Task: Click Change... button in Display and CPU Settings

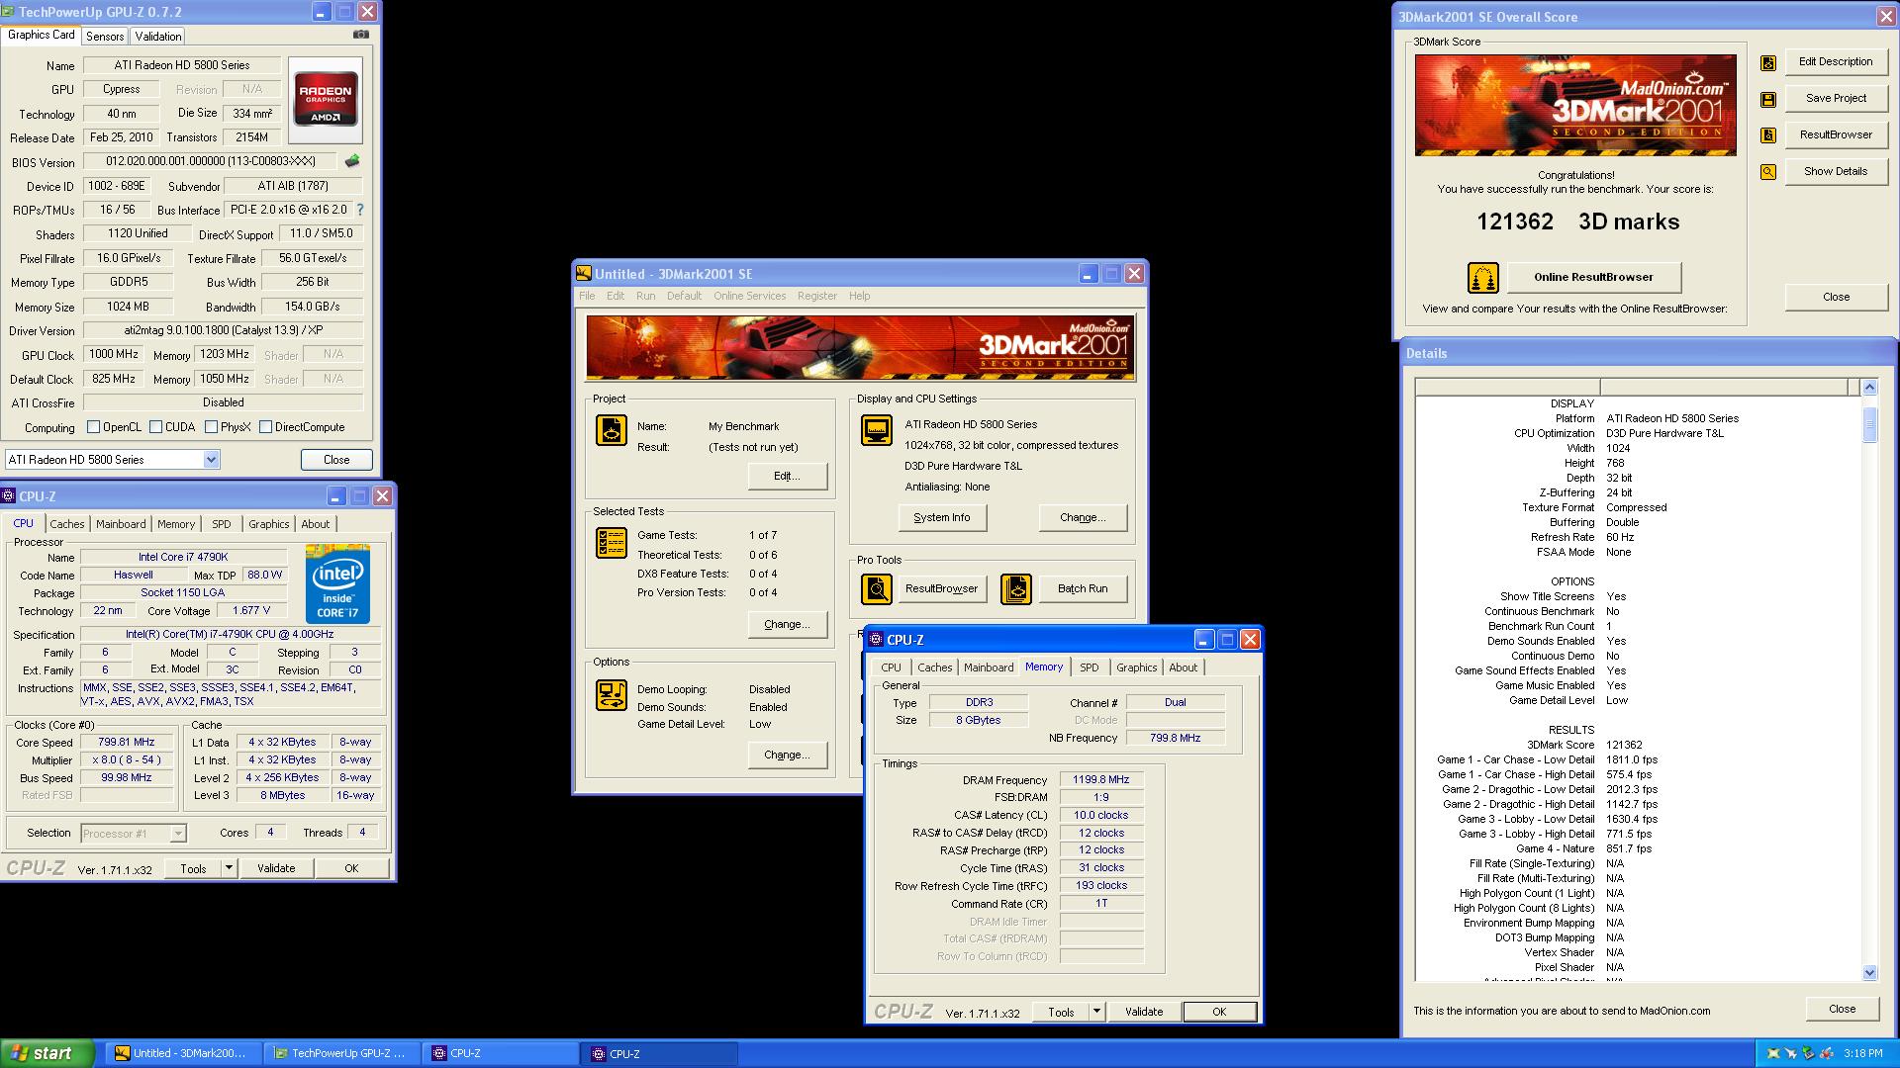Action: (x=1083, y=517)
